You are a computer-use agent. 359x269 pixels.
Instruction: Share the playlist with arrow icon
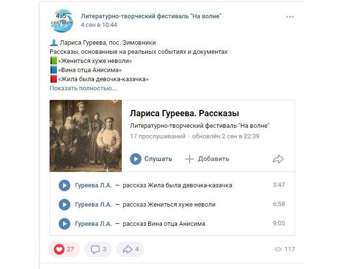click(x=278, y=159)
